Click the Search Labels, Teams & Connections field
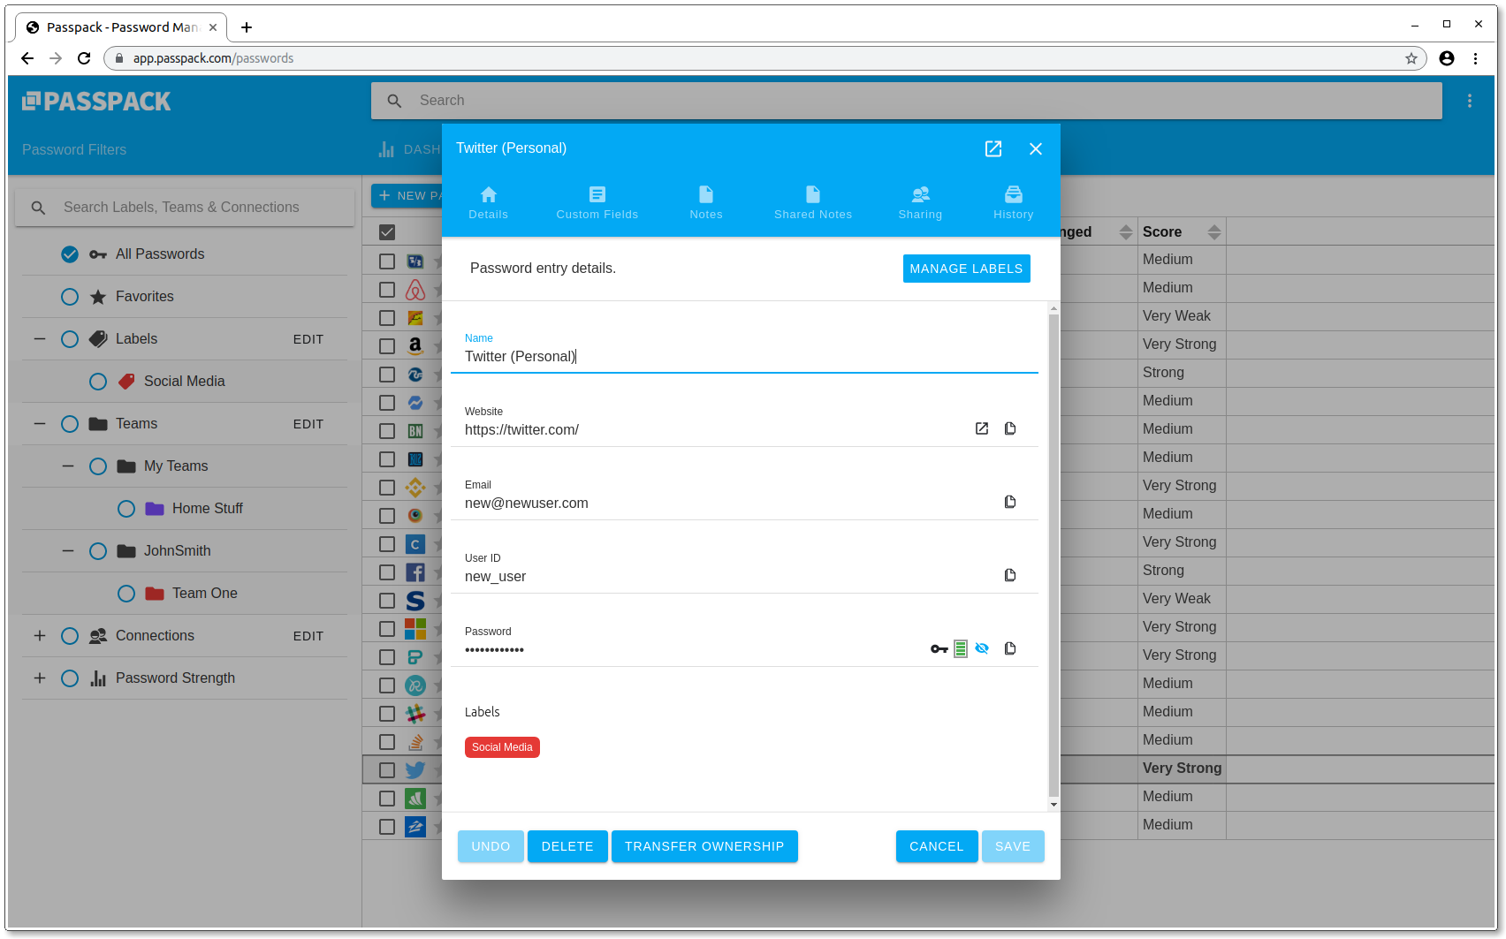 (x=185, y=208)
